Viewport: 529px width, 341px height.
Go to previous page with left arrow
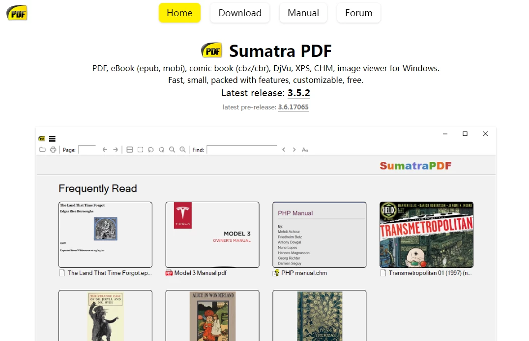[105, 150]
